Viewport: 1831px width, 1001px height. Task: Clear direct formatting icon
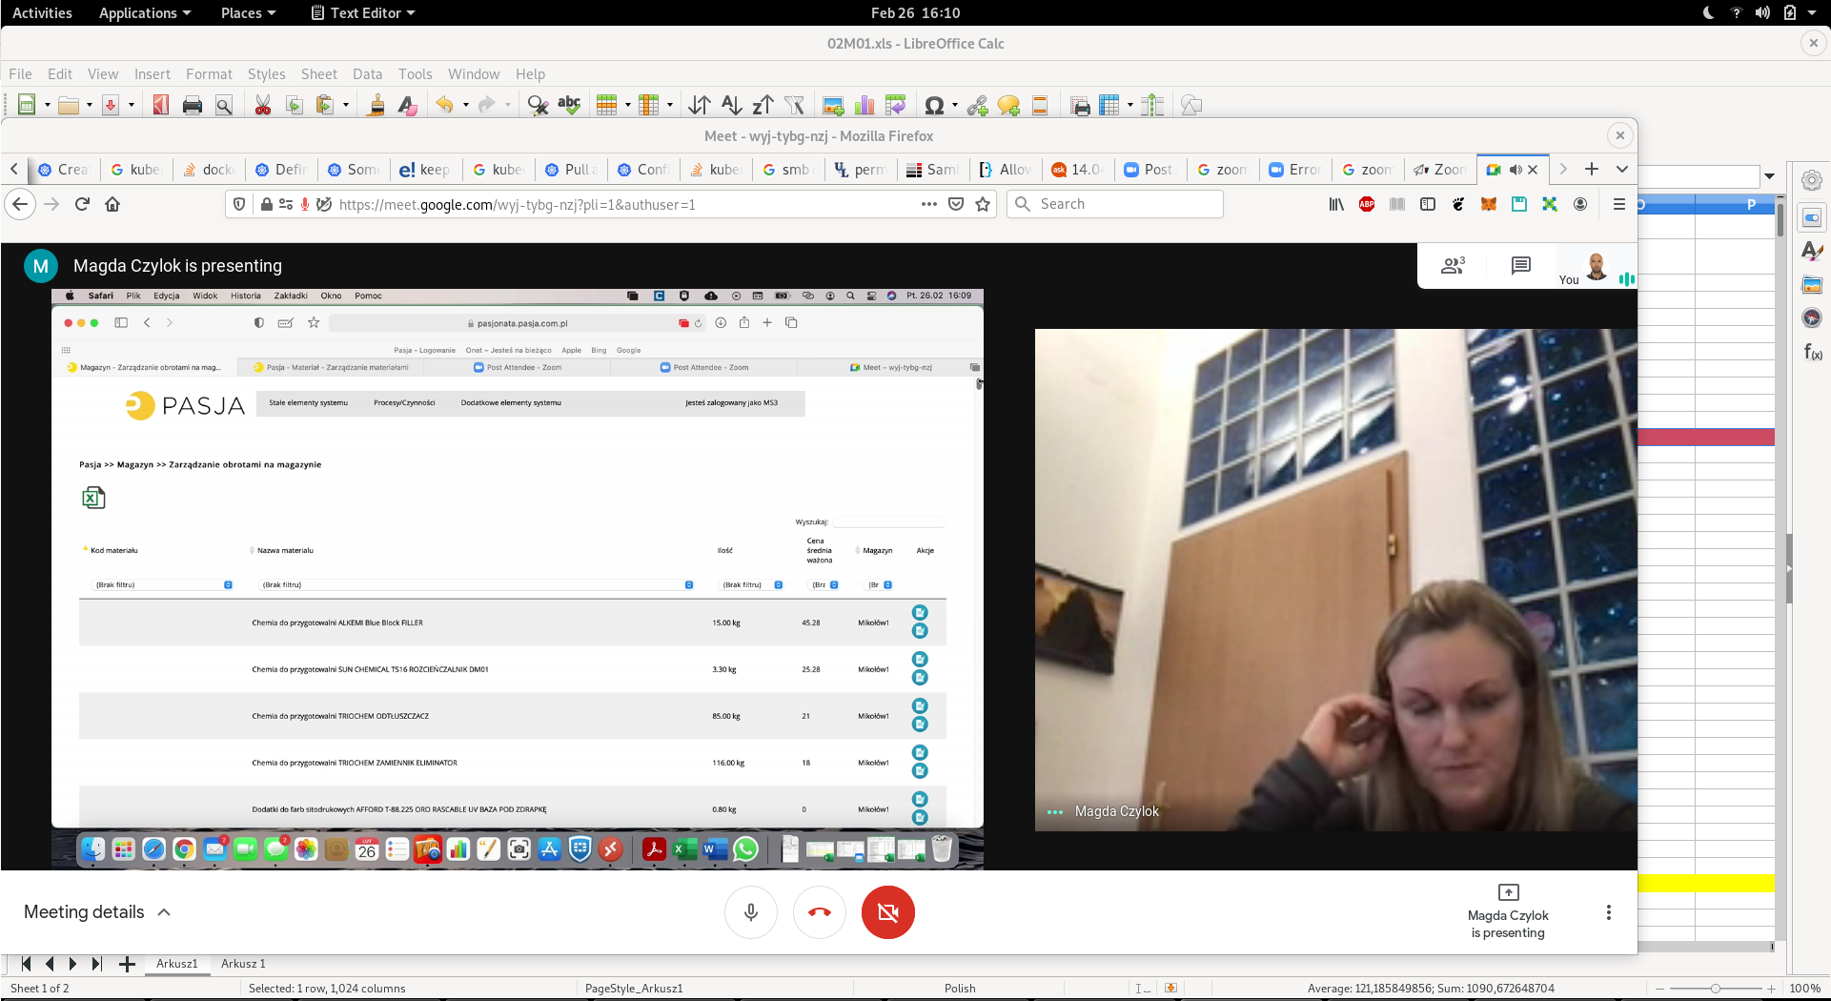pos(408,105)
